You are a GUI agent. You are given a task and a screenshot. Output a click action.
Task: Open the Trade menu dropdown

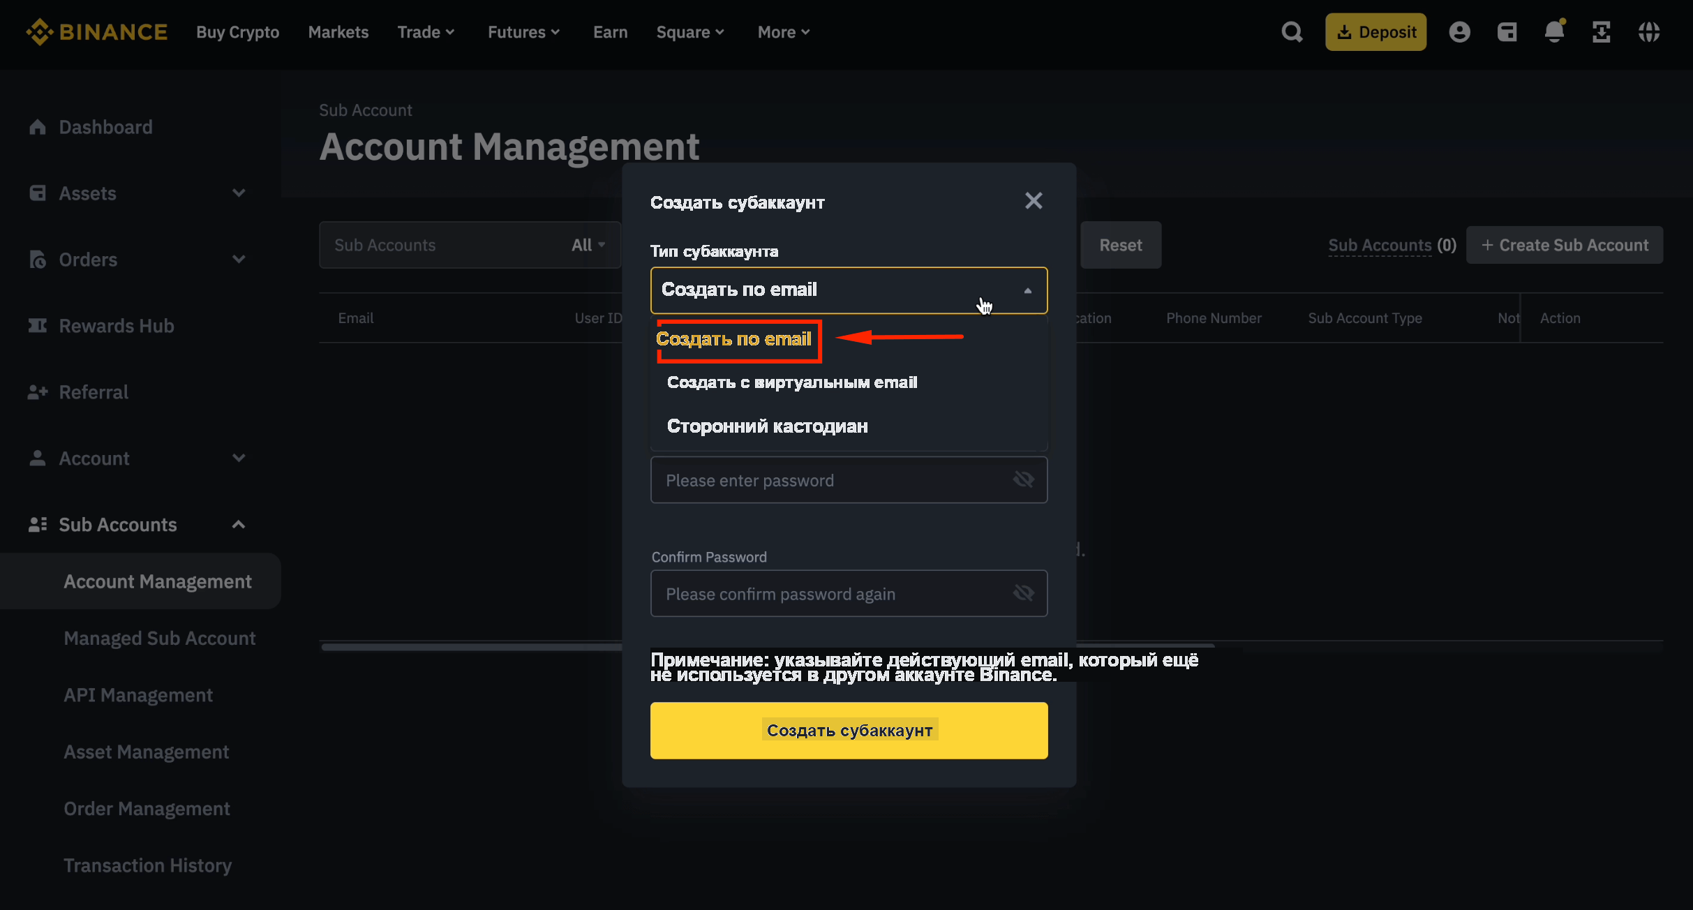[x=426, y=32]
